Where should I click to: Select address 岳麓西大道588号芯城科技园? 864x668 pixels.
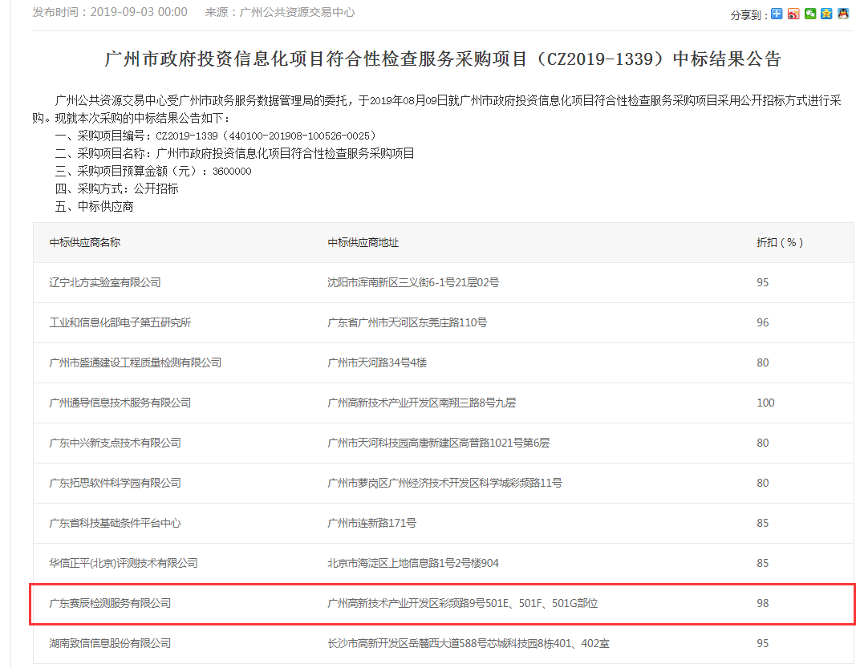point(469,644)
